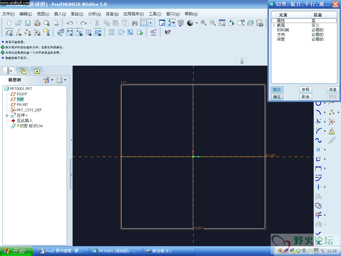Open the 分析(A) menu
This screenshot has width=341, height=256.
94,14
